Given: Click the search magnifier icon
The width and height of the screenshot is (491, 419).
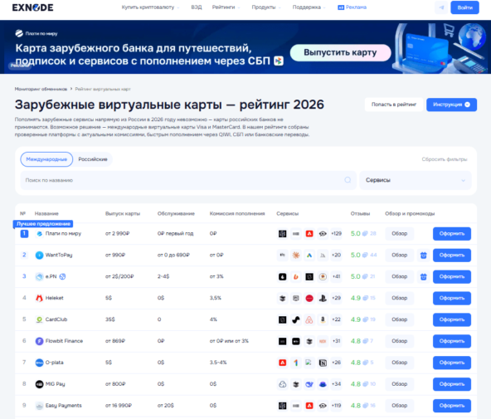Looking at the screenshot, I should click(348, 180).
